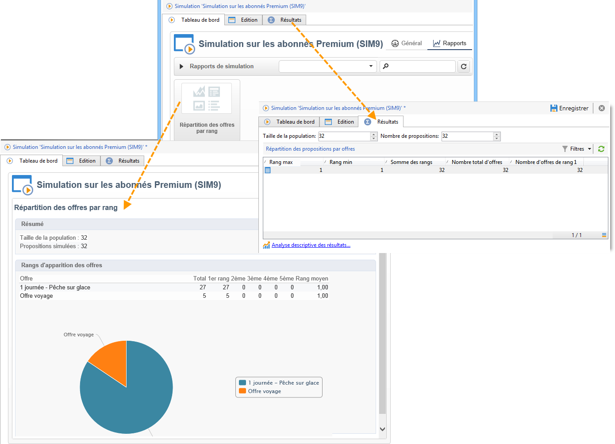Increase Taille de la population stepper
Screen dimensions: 615x444
click(x=374, y=134)
